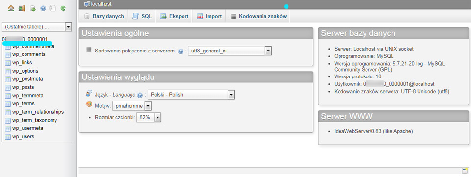Click 'Wersja protokołu: 10' text

coord(358,76)
